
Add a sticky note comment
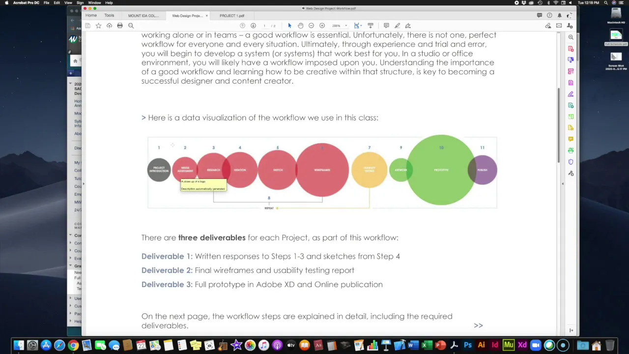pyautogui.click(x=386, y=26)
